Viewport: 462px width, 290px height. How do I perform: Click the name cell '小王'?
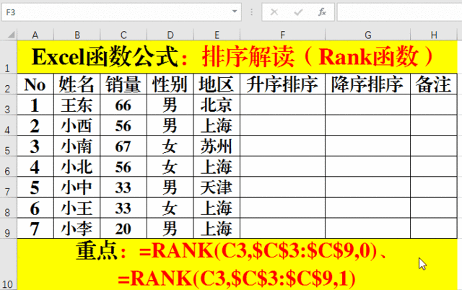pyautogui.click(x=77, y=208)
